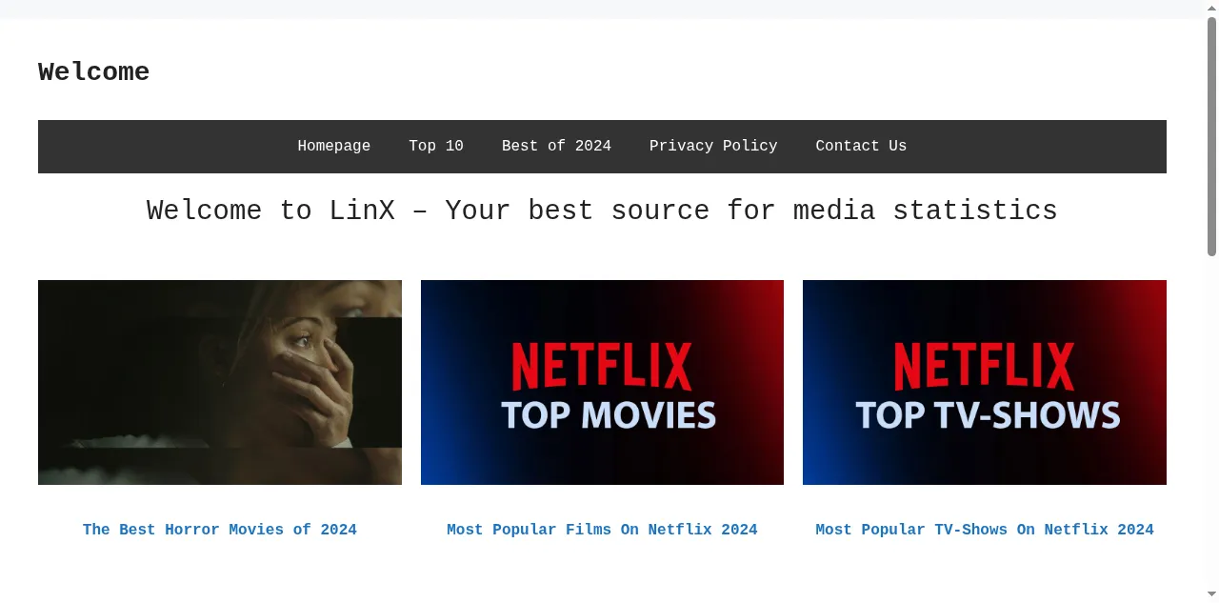Click the vertical page scrollbar thumb
This screenshot has height=603, width=1219.
coord(1211,136)
